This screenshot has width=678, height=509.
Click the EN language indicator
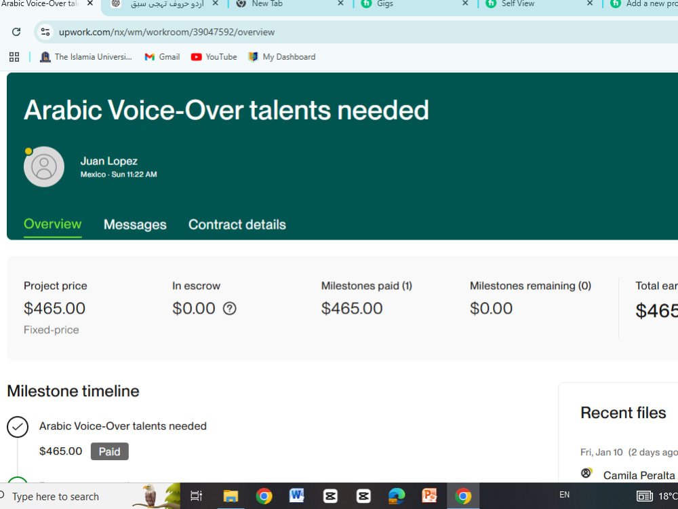point(564,494)
